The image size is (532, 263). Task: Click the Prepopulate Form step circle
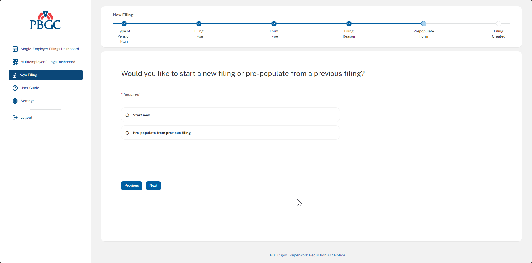[x=424, y=24]
